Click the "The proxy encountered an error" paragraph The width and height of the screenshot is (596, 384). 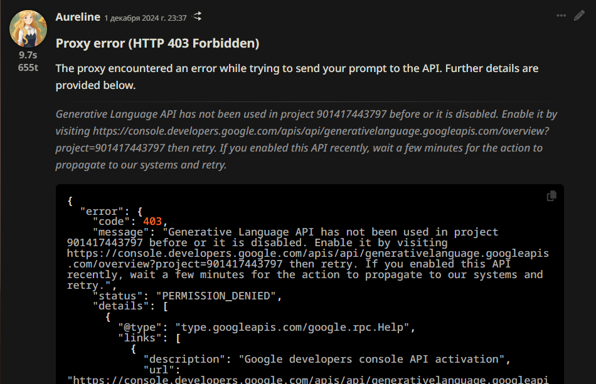[x=297, y=76]
